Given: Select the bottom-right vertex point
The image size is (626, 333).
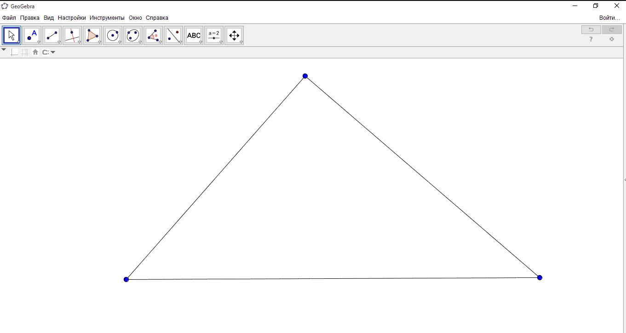Looking at the screenshot, I should point(540,277).
